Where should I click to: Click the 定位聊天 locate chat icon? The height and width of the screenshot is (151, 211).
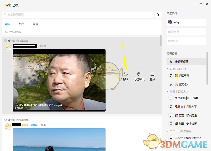[139, 74]
